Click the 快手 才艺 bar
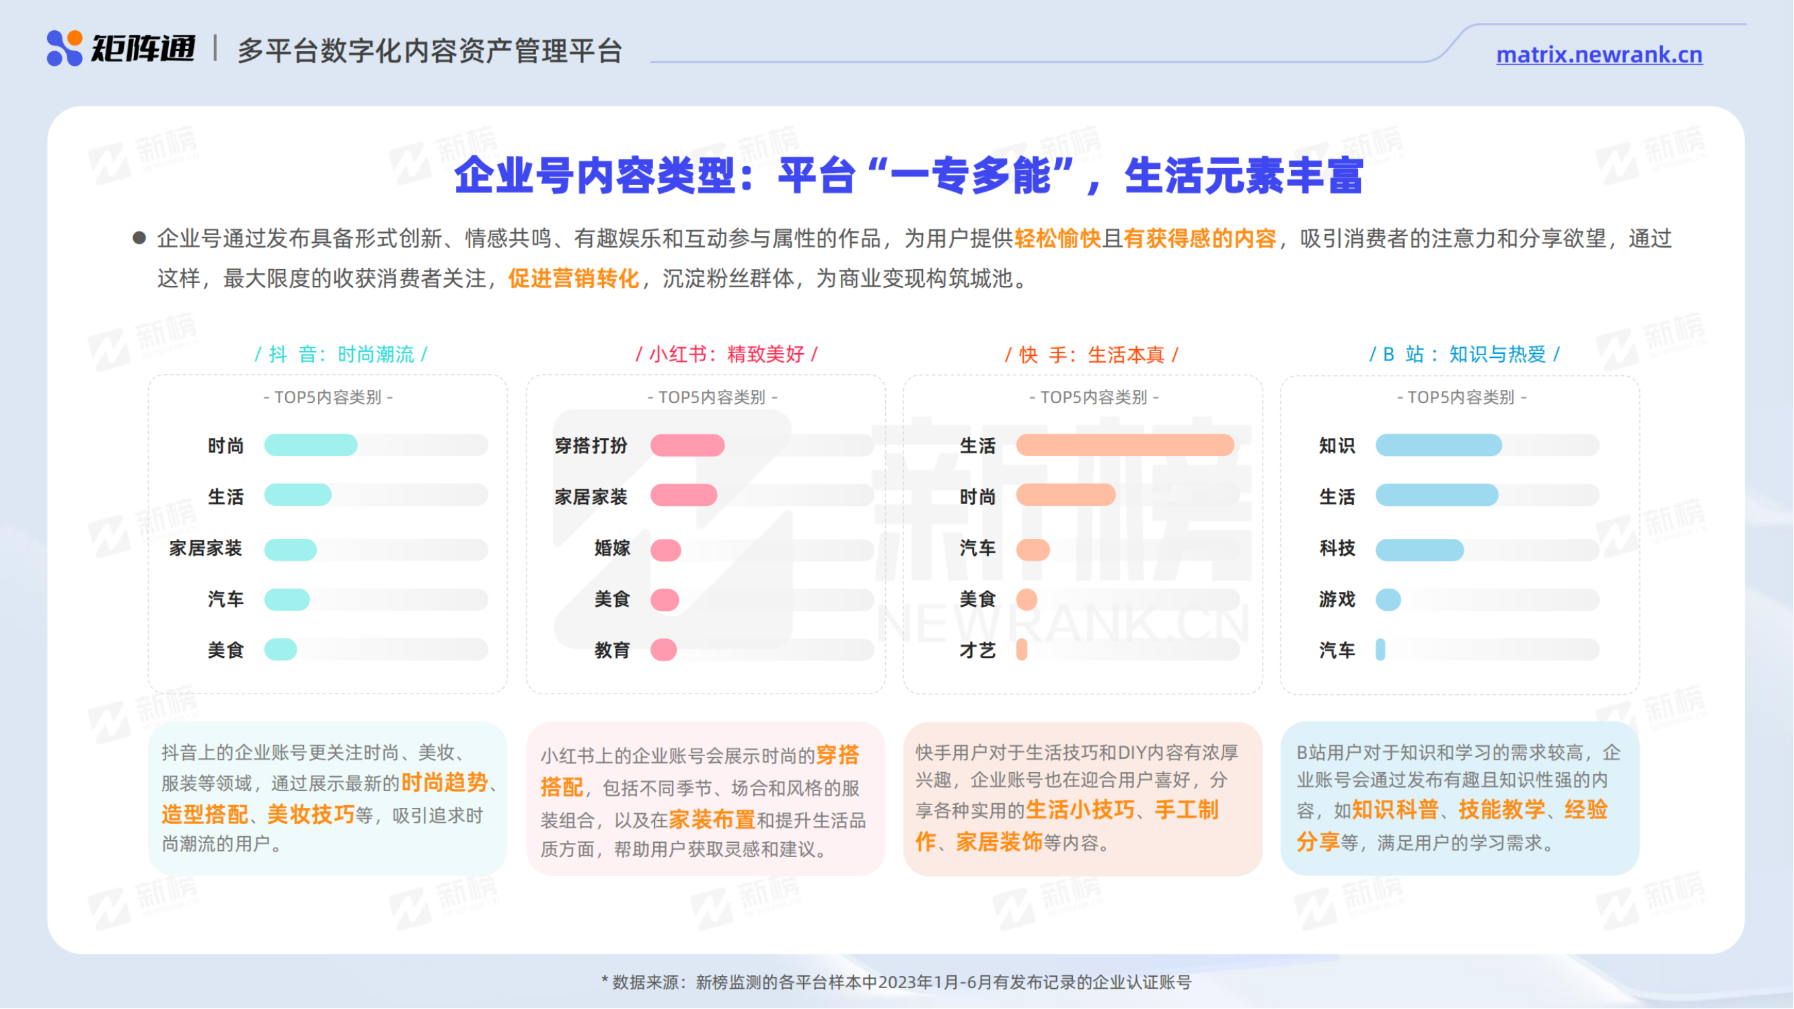Viewport: 1794px width, 1009px height. pos(1022,650)
